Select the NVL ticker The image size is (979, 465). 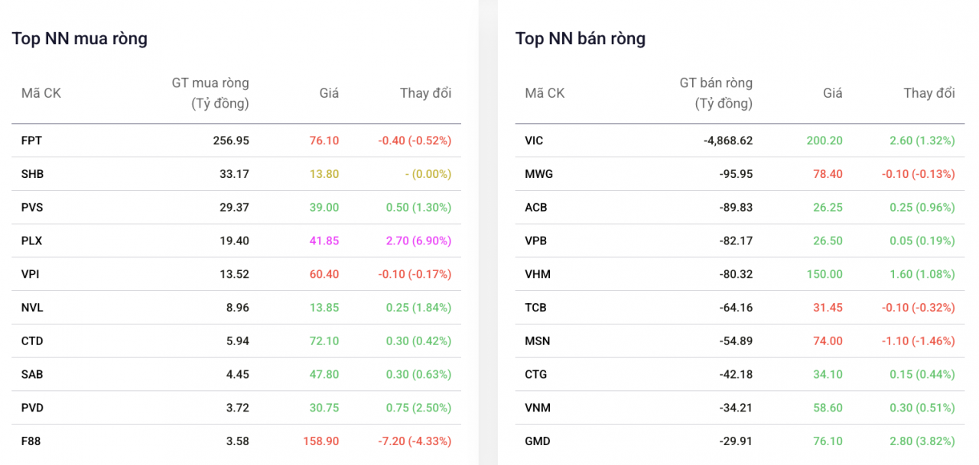point(32,308)
